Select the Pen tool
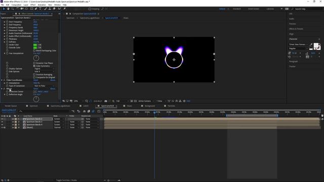324x182 pixels. click(x=36, y=9)
